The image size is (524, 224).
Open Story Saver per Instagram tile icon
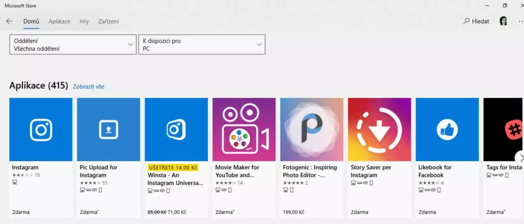tap(380, 129)
